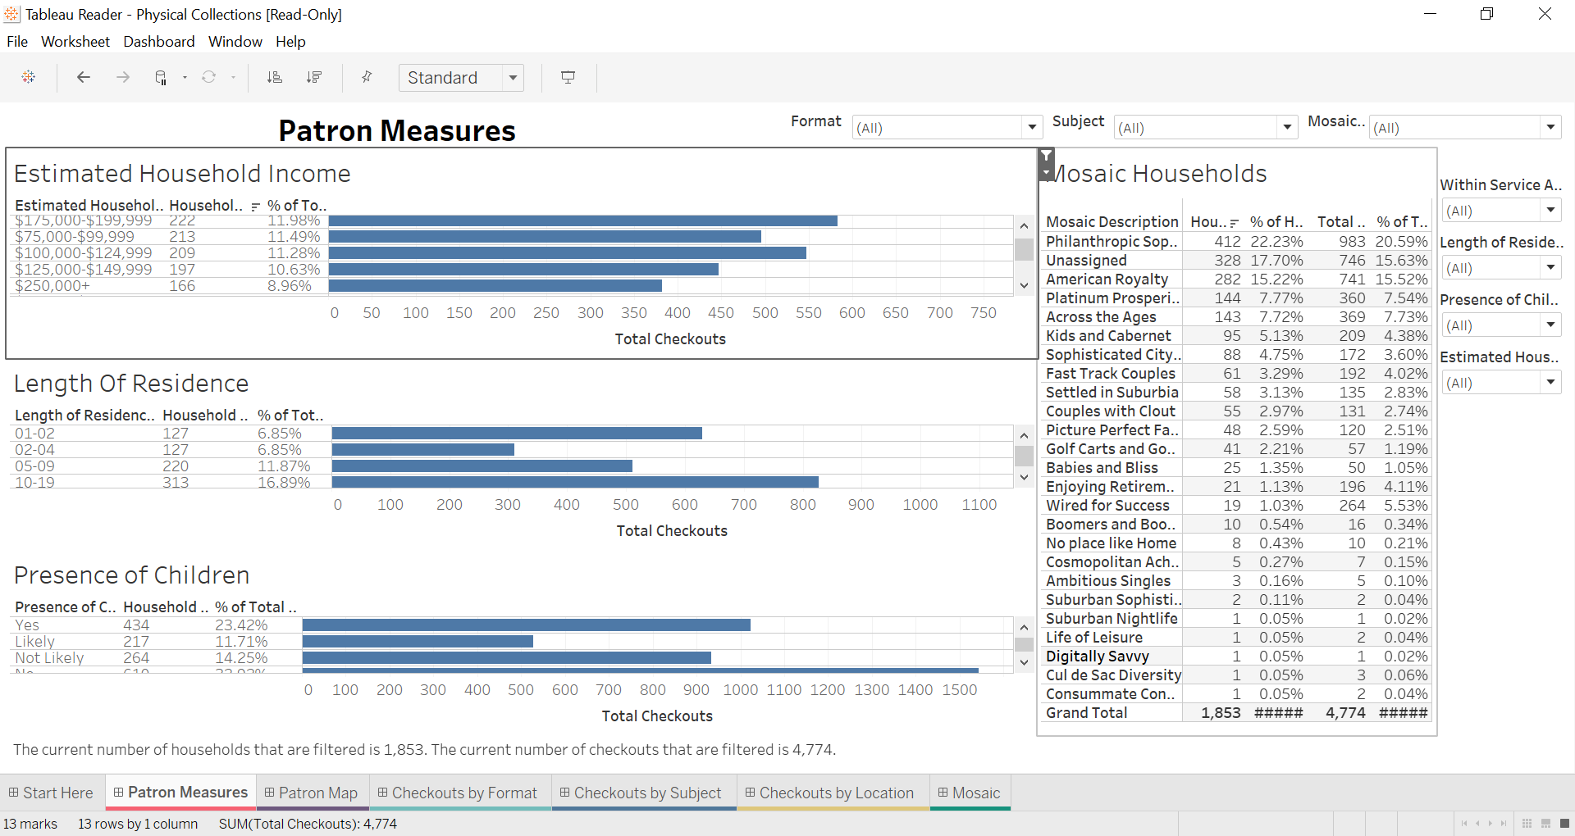
Task: Switch to the Patron Map tab
Action: click(311, 793)
